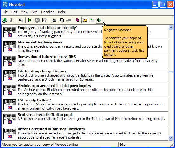
Task: Click BBC Online logo beside Employers headline
Action: (x=10, y=32)
